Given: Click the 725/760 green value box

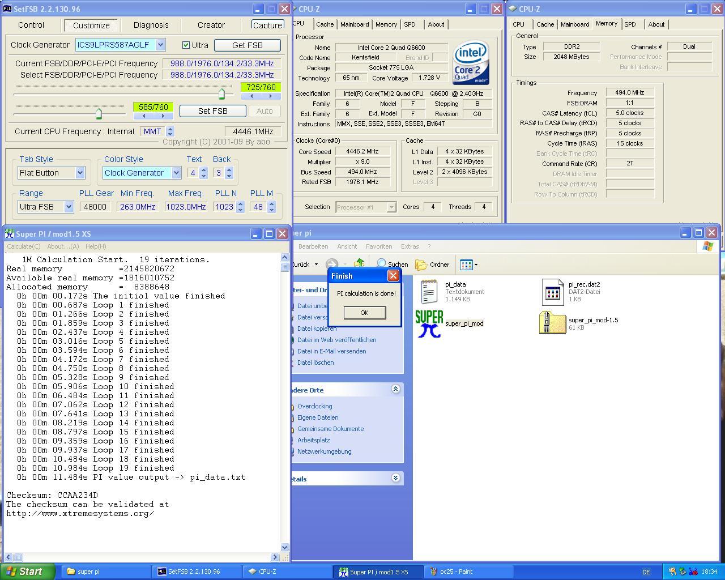Looking at the screenshot, I should (261, 87).
